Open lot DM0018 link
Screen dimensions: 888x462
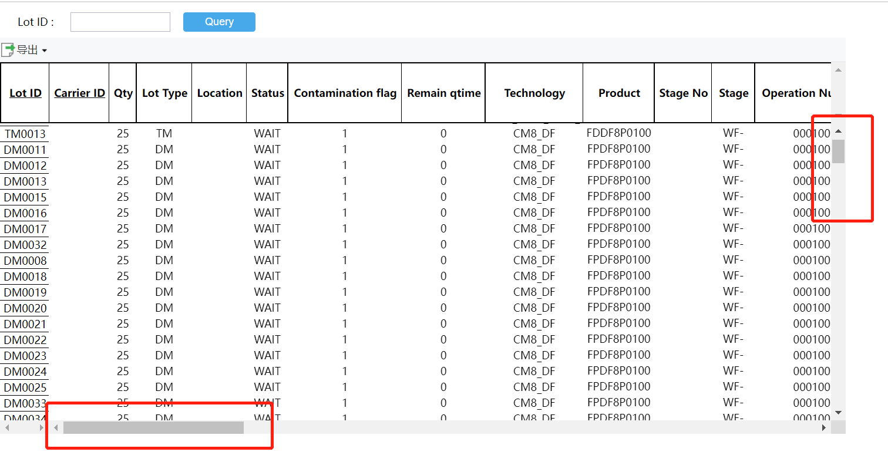[25, 276]
